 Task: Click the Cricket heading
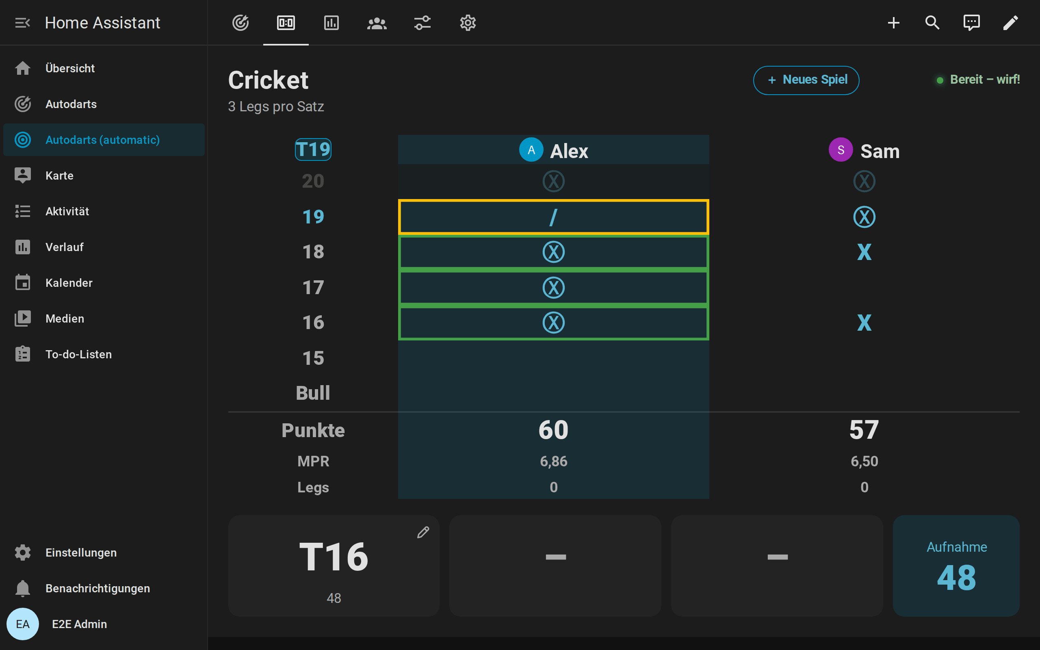point(268,80)
